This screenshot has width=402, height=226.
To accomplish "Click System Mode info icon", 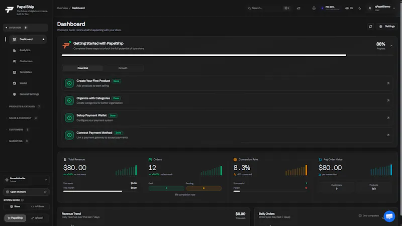I will (22, 200).
